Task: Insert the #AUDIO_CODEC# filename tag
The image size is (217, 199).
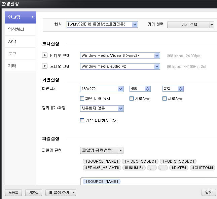Action: pyautogui.click(x=178, y=161)
